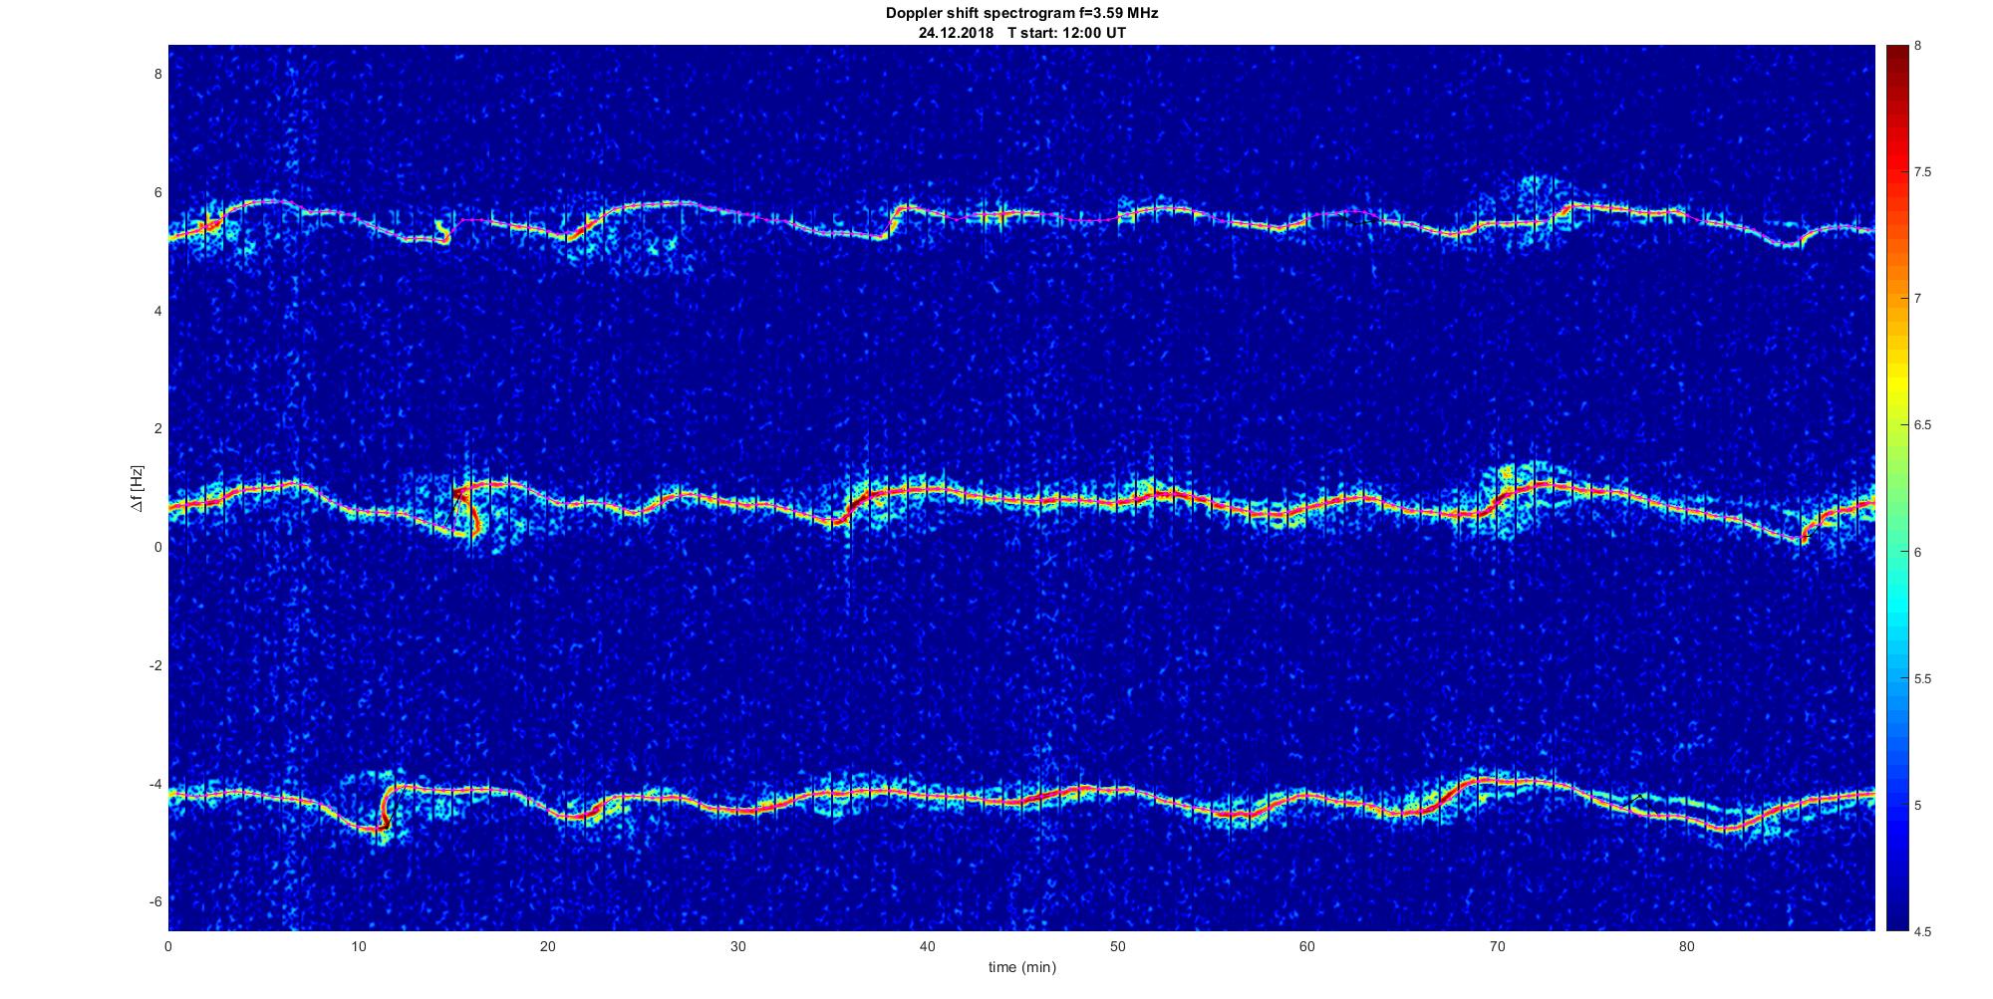This screenshot has width=1993, height=999.
Task: Click the x-axis tick label '50'
Action: click(x=1117, y=946)
